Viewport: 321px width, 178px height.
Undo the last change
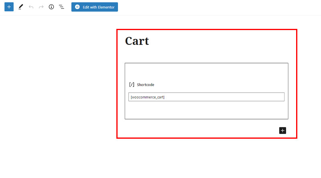[31, 7]
